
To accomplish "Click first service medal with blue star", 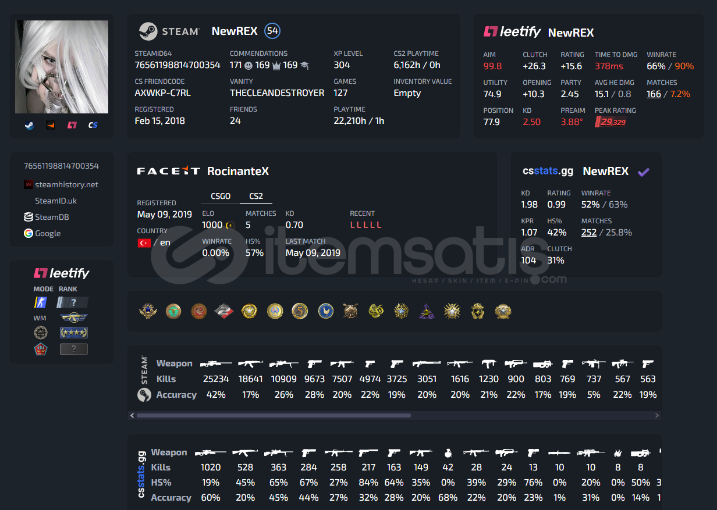I will click(x=147, y=311).
